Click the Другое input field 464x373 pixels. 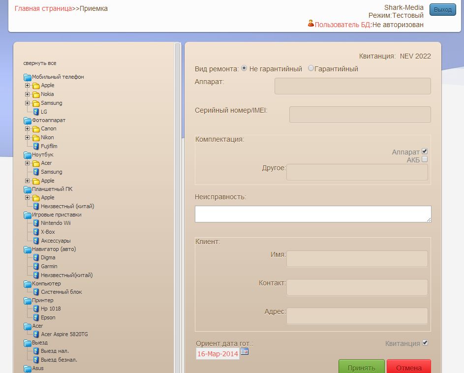(x=357, y=172)
